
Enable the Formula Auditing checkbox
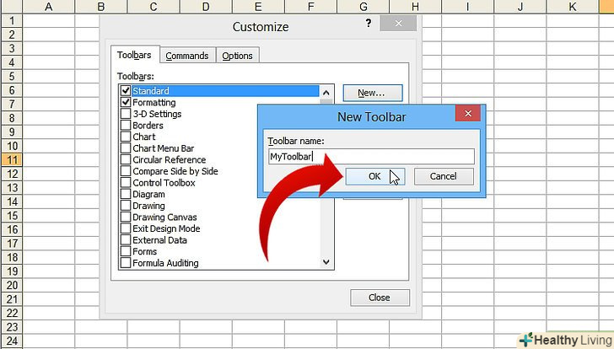[126, 263]
